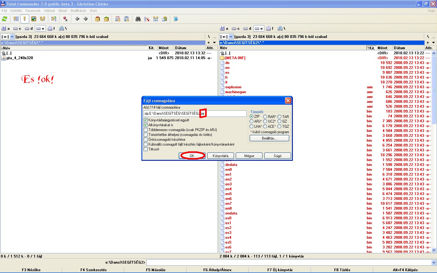The height and width of the screenshot is (273, 437).
Task: Click the URL new FTP connection icon
Action: pos(127,19)
